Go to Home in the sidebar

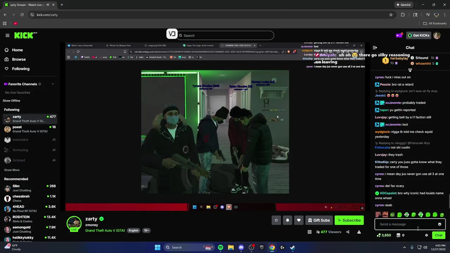point(17,50)
